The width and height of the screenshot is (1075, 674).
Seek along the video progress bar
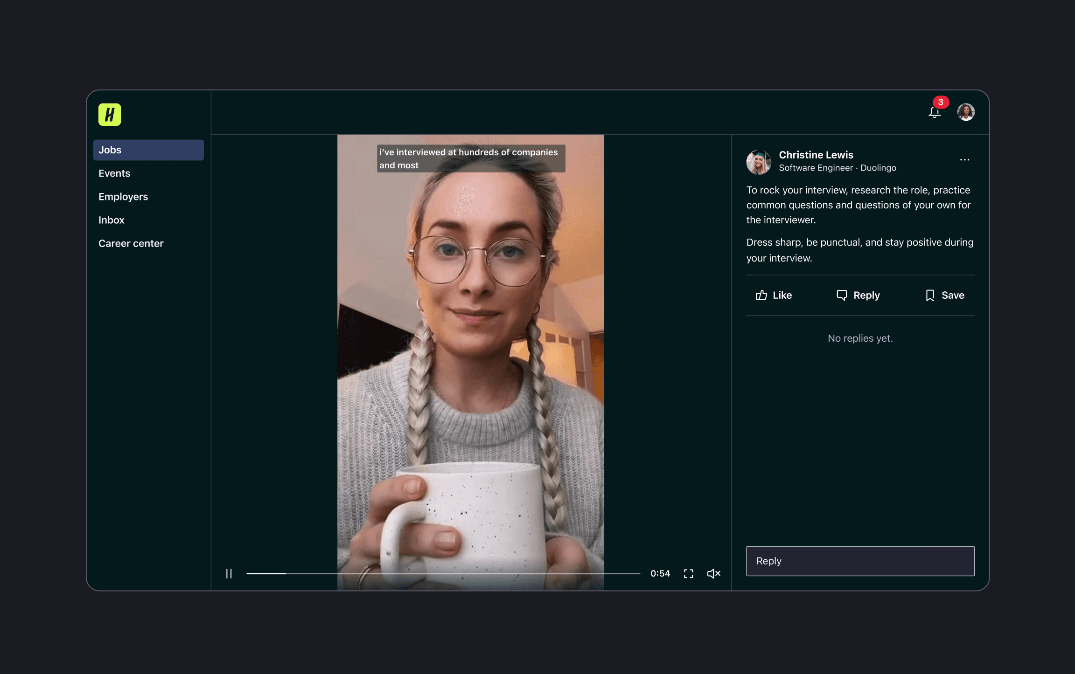pyautogui.click(x=442, y=573)
